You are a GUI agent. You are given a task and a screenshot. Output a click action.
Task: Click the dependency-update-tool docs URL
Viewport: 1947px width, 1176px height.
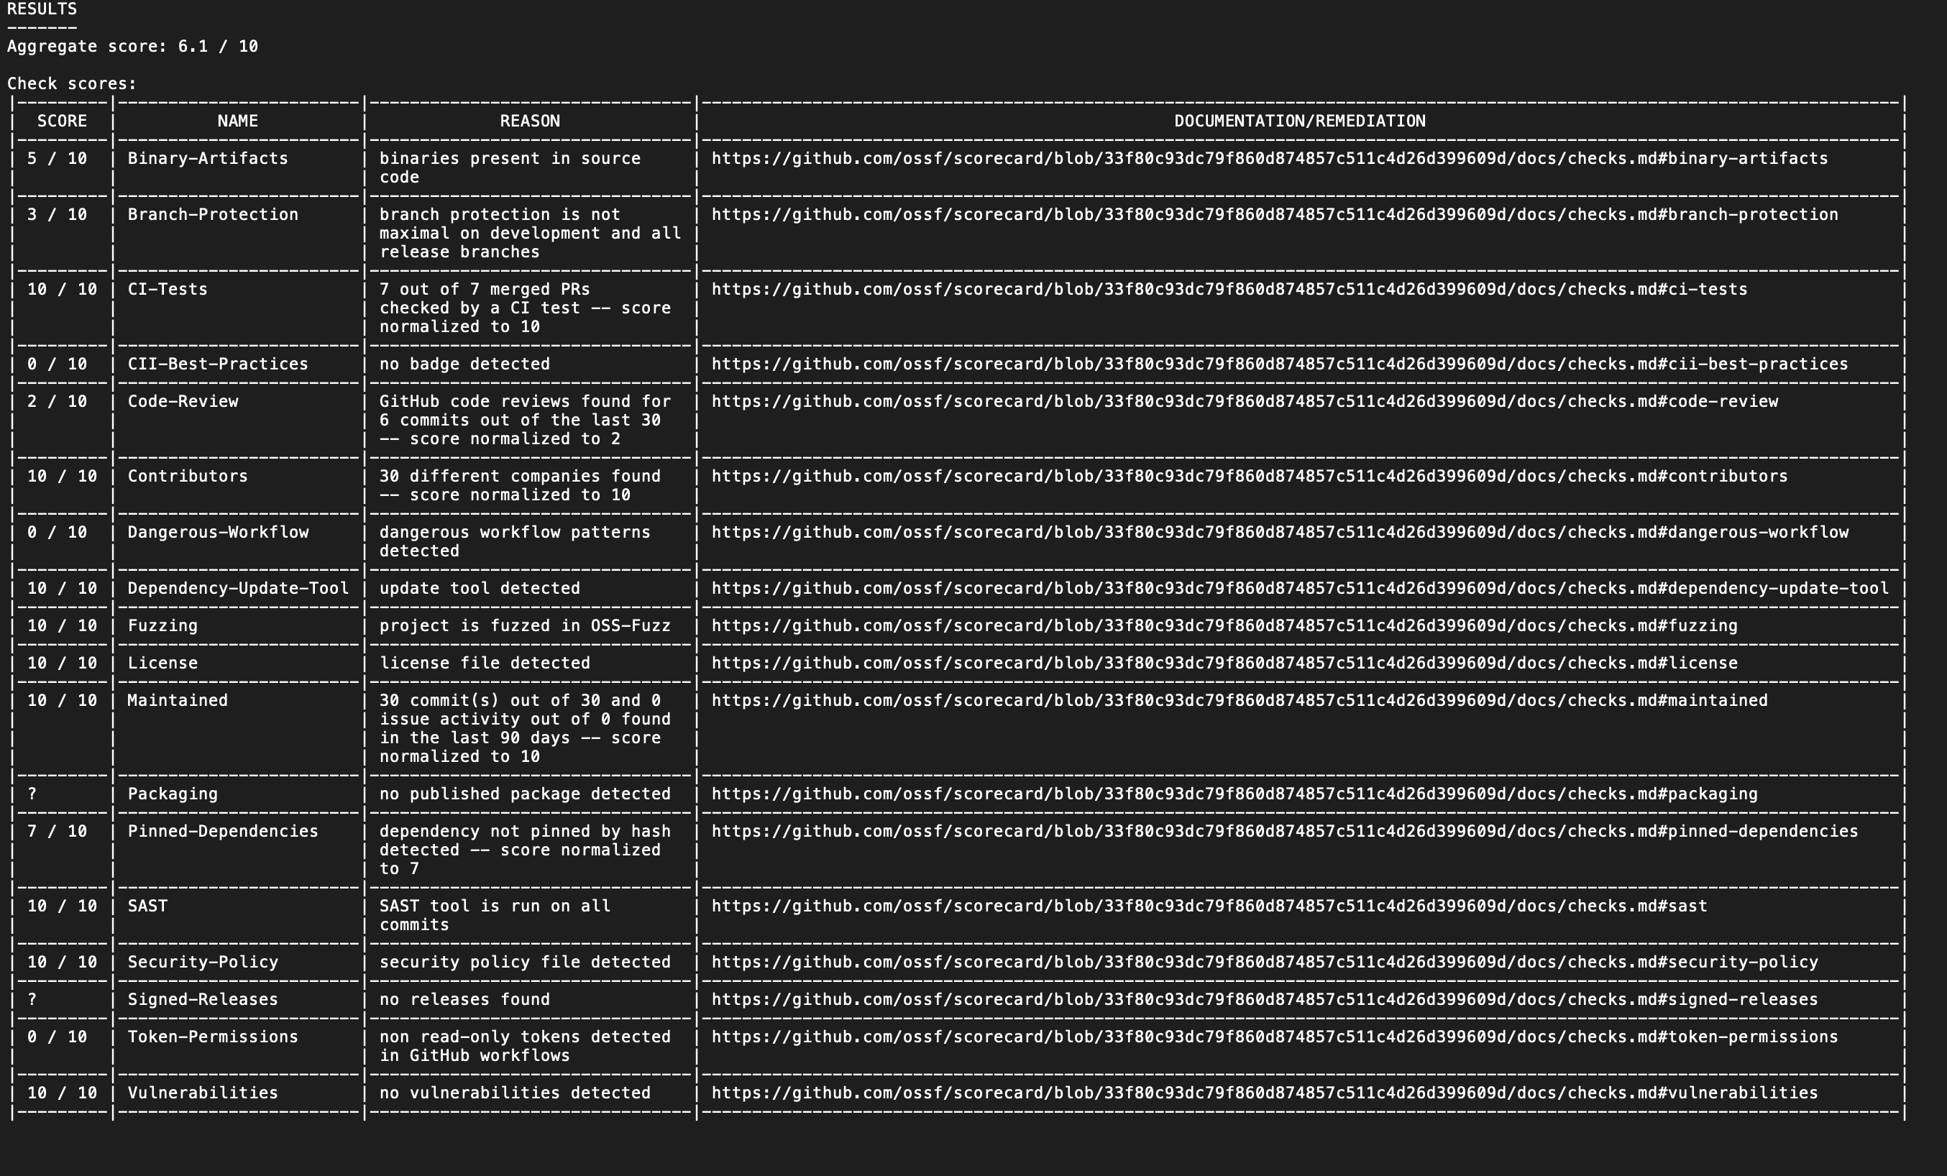[x=1300, y=589]
